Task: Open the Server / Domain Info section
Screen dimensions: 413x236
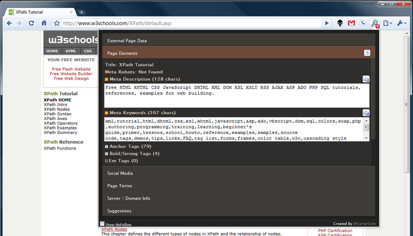Action: (239, 198)
